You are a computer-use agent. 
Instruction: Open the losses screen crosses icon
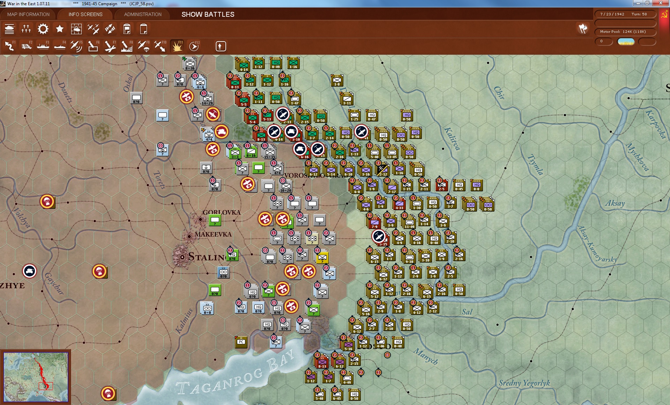[26, 29]
